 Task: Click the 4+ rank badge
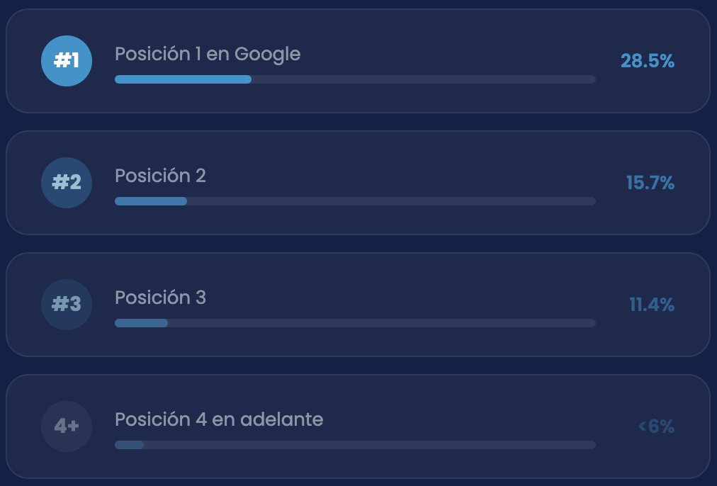(x=67, y=426)
